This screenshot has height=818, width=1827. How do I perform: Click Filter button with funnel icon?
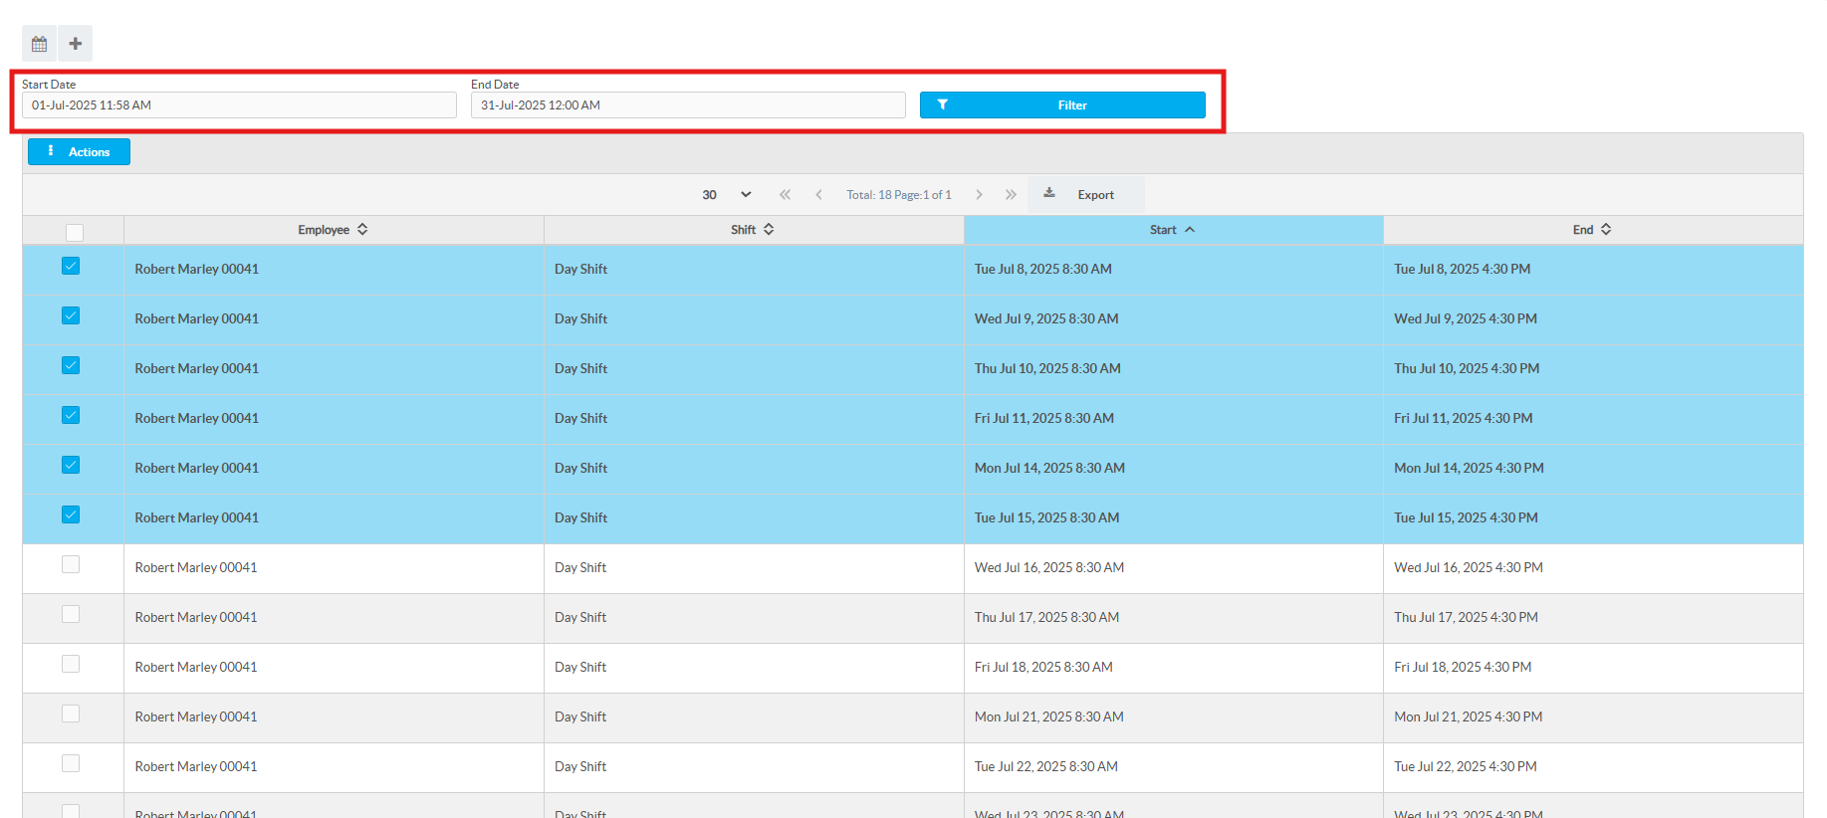(x=1062, y=105)
